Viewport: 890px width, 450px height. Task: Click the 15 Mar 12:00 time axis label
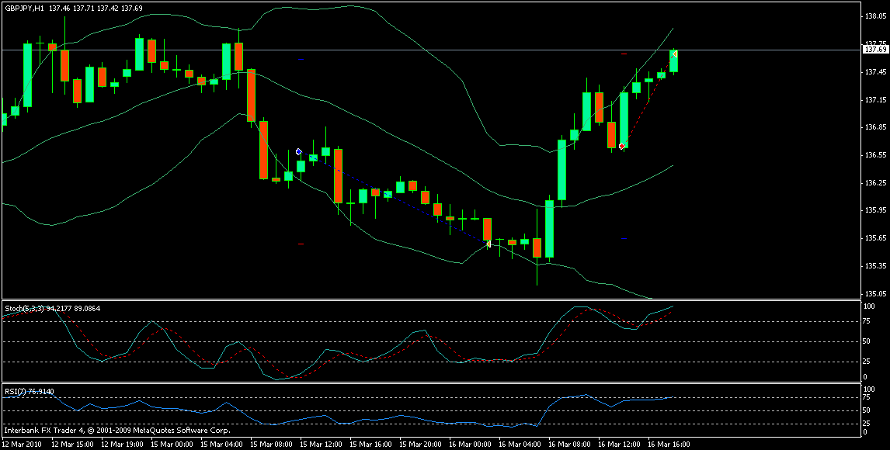[321, 445]
